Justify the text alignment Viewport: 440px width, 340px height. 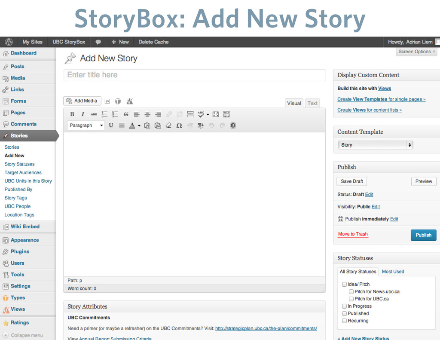(122, 126)
